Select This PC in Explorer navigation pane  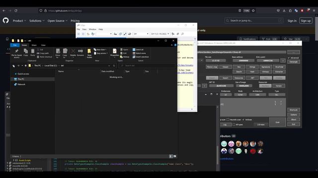[x=32, y=79]
